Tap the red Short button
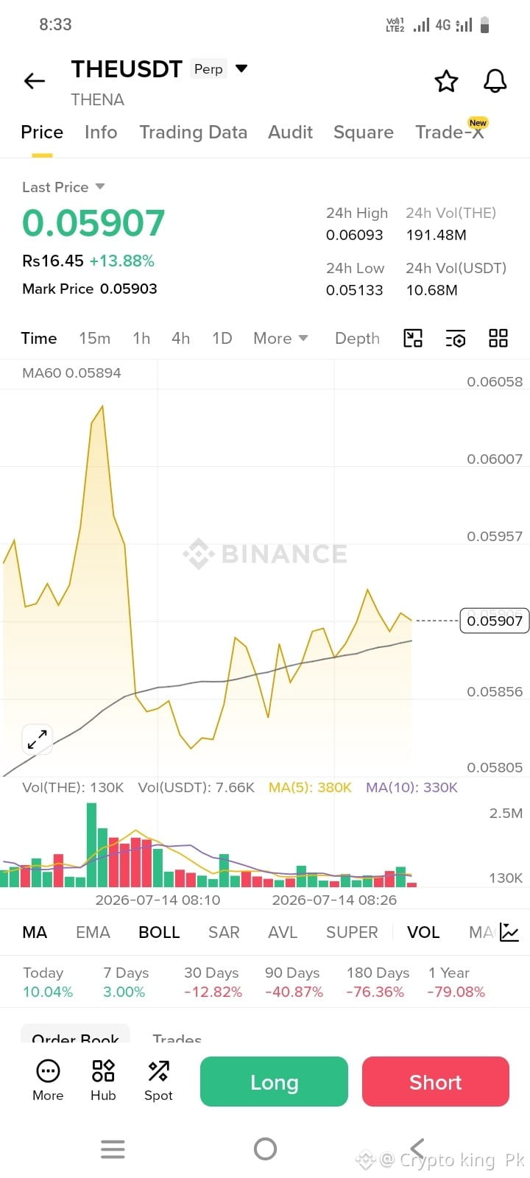The width and height of the screenshot is (530, 1178). 436,1082
